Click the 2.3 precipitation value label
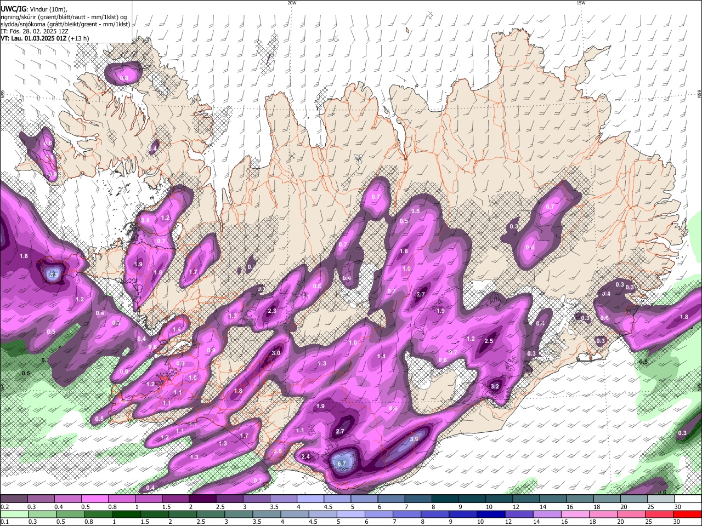 point(271,311)
